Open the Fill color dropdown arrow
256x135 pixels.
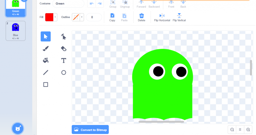pyautogui.click(x=55, y=17)
